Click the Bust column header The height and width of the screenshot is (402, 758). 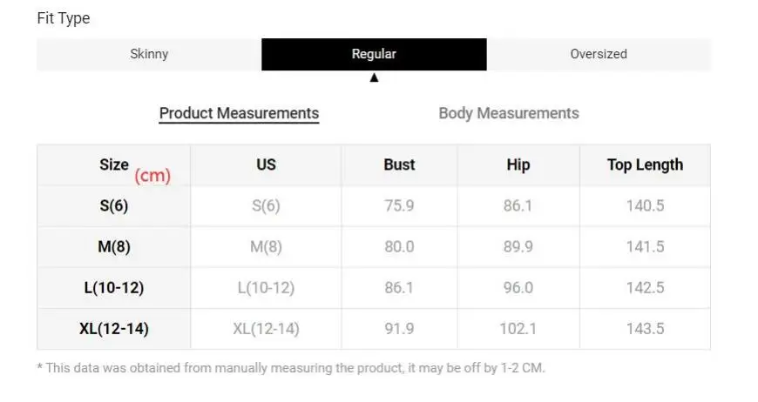point(399,164)
